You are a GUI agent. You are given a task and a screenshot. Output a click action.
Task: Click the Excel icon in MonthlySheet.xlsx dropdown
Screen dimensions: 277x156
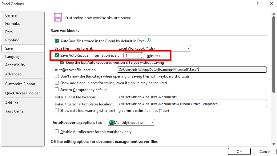tap(111, 122)
